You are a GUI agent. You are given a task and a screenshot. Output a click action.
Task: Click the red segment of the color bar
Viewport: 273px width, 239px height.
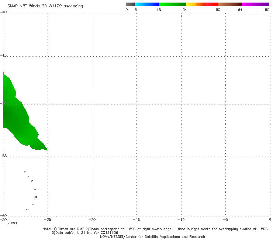tap(212, 4)
